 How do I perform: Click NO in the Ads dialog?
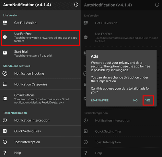(135, 100)
